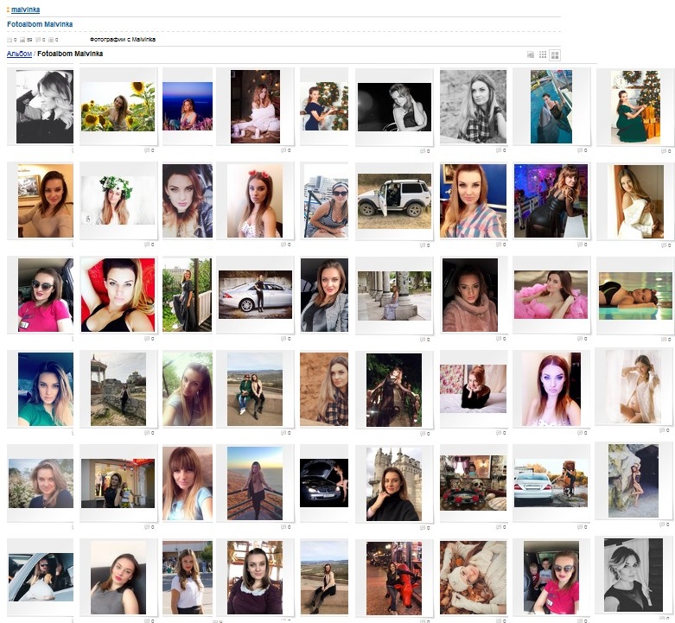Open the blue sunset seaside photo

pos(188,106)
